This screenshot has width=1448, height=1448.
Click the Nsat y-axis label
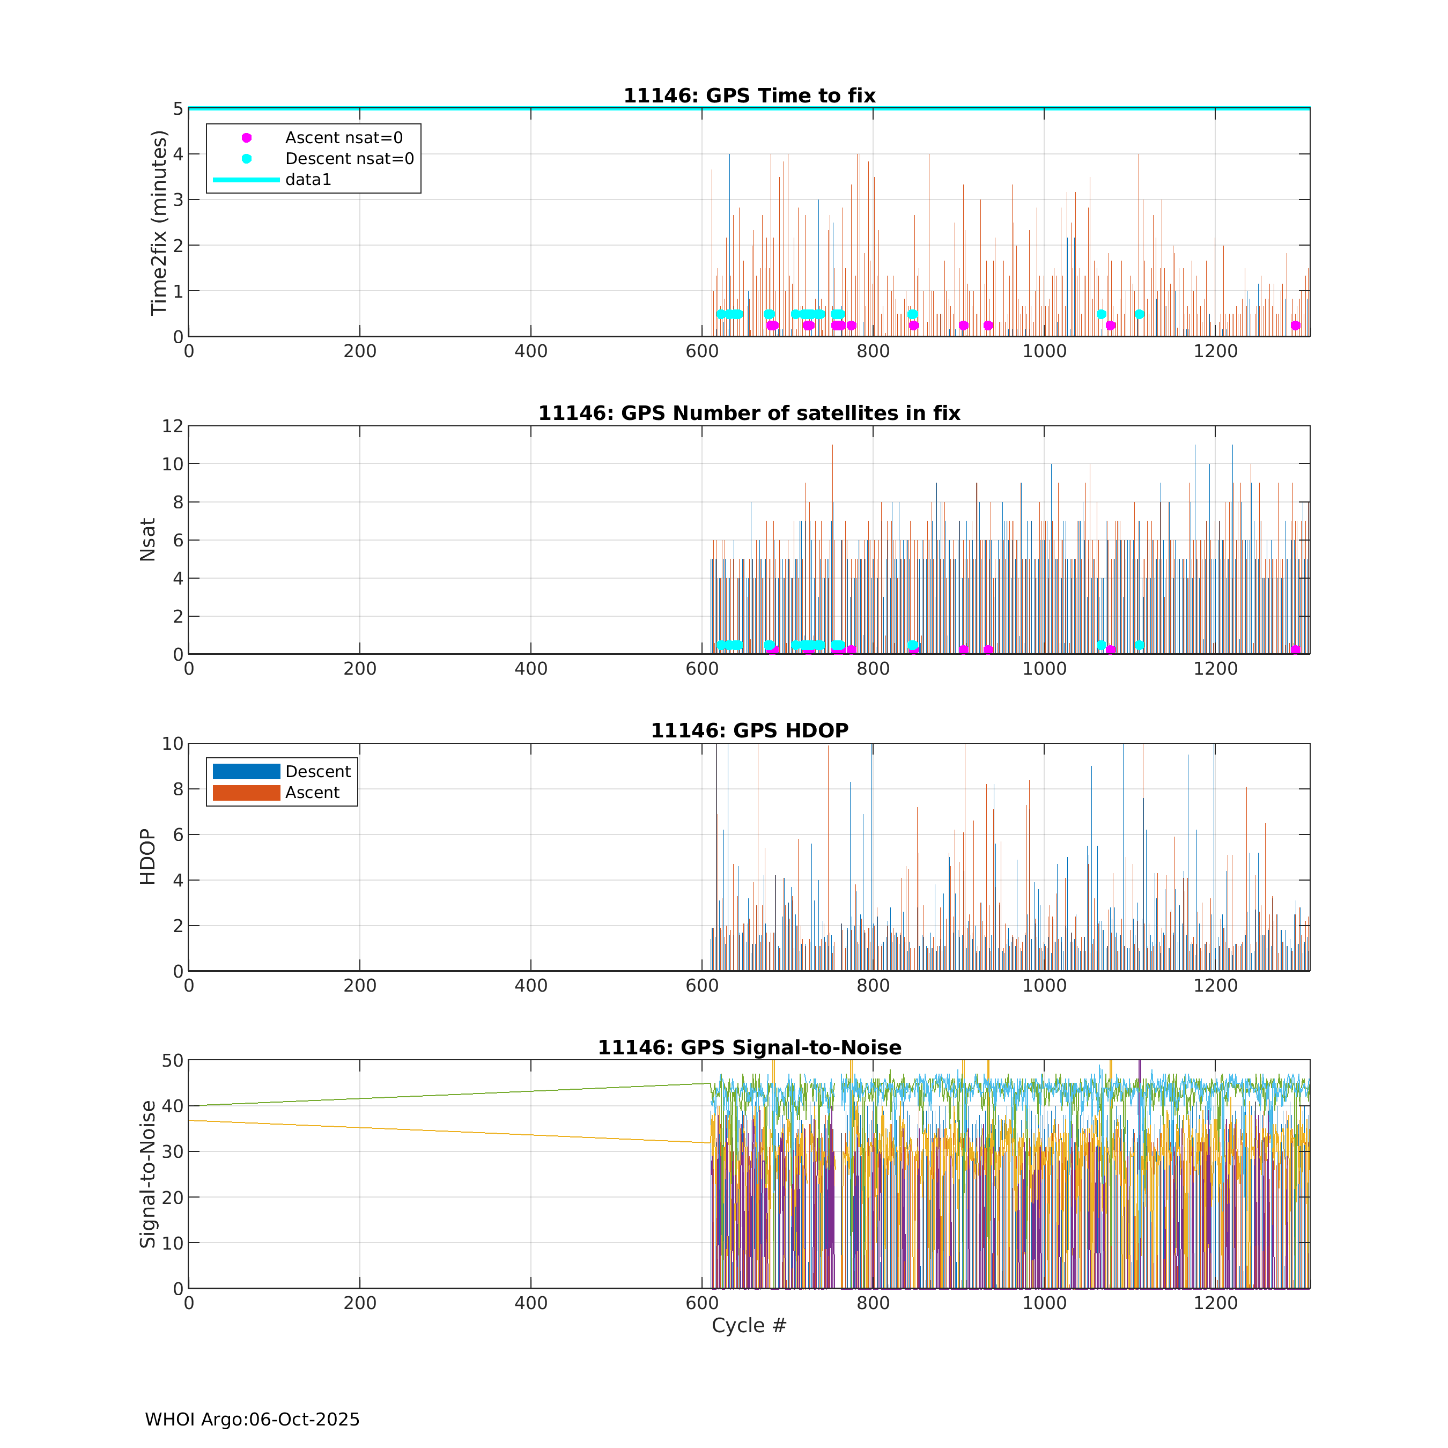pos(147,540)
